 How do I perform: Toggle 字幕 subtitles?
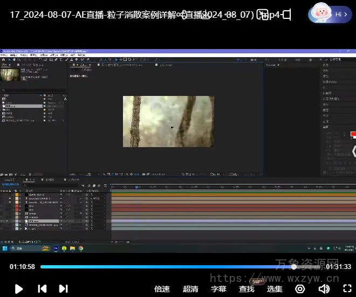pos(218,289)
